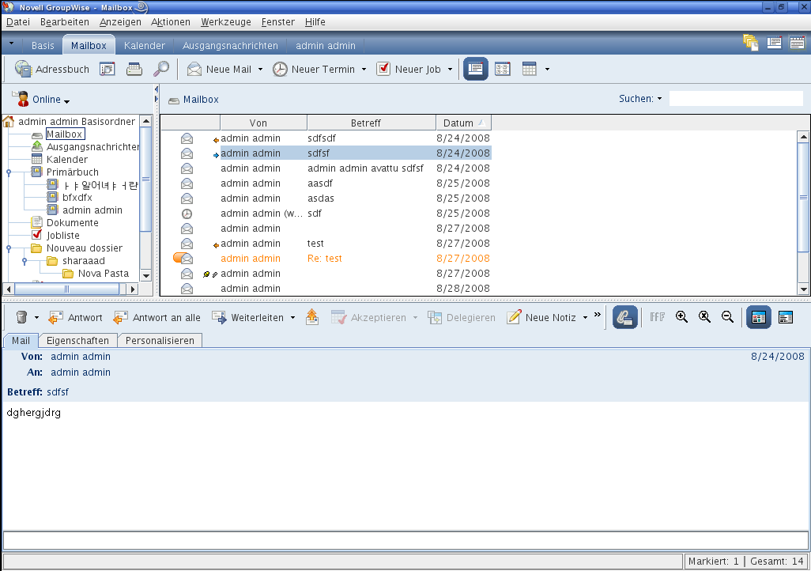811x571 pixels.
Task: Click the zoom out magnifier icon
Action: click(727, 317)
